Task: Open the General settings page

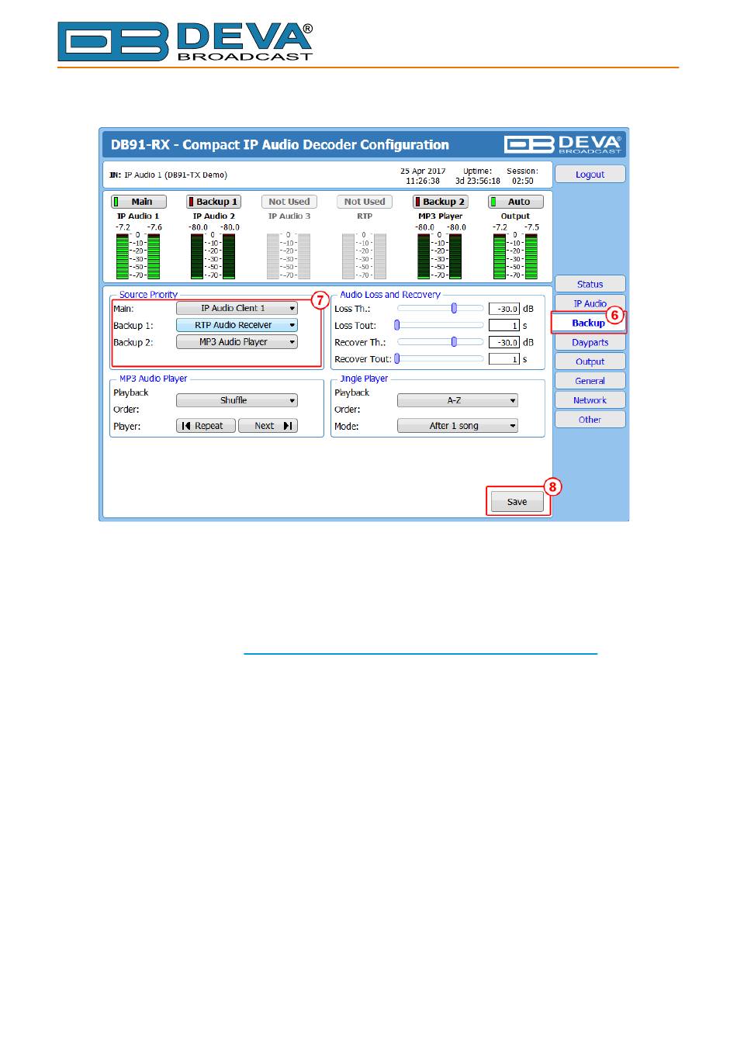Action: [x=590, y=381]
